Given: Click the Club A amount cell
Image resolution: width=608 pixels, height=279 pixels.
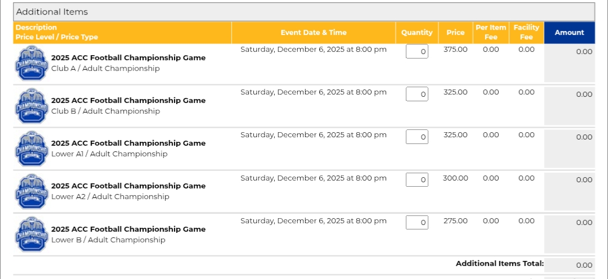Looking at the screenshot, I should click(569, 63).
